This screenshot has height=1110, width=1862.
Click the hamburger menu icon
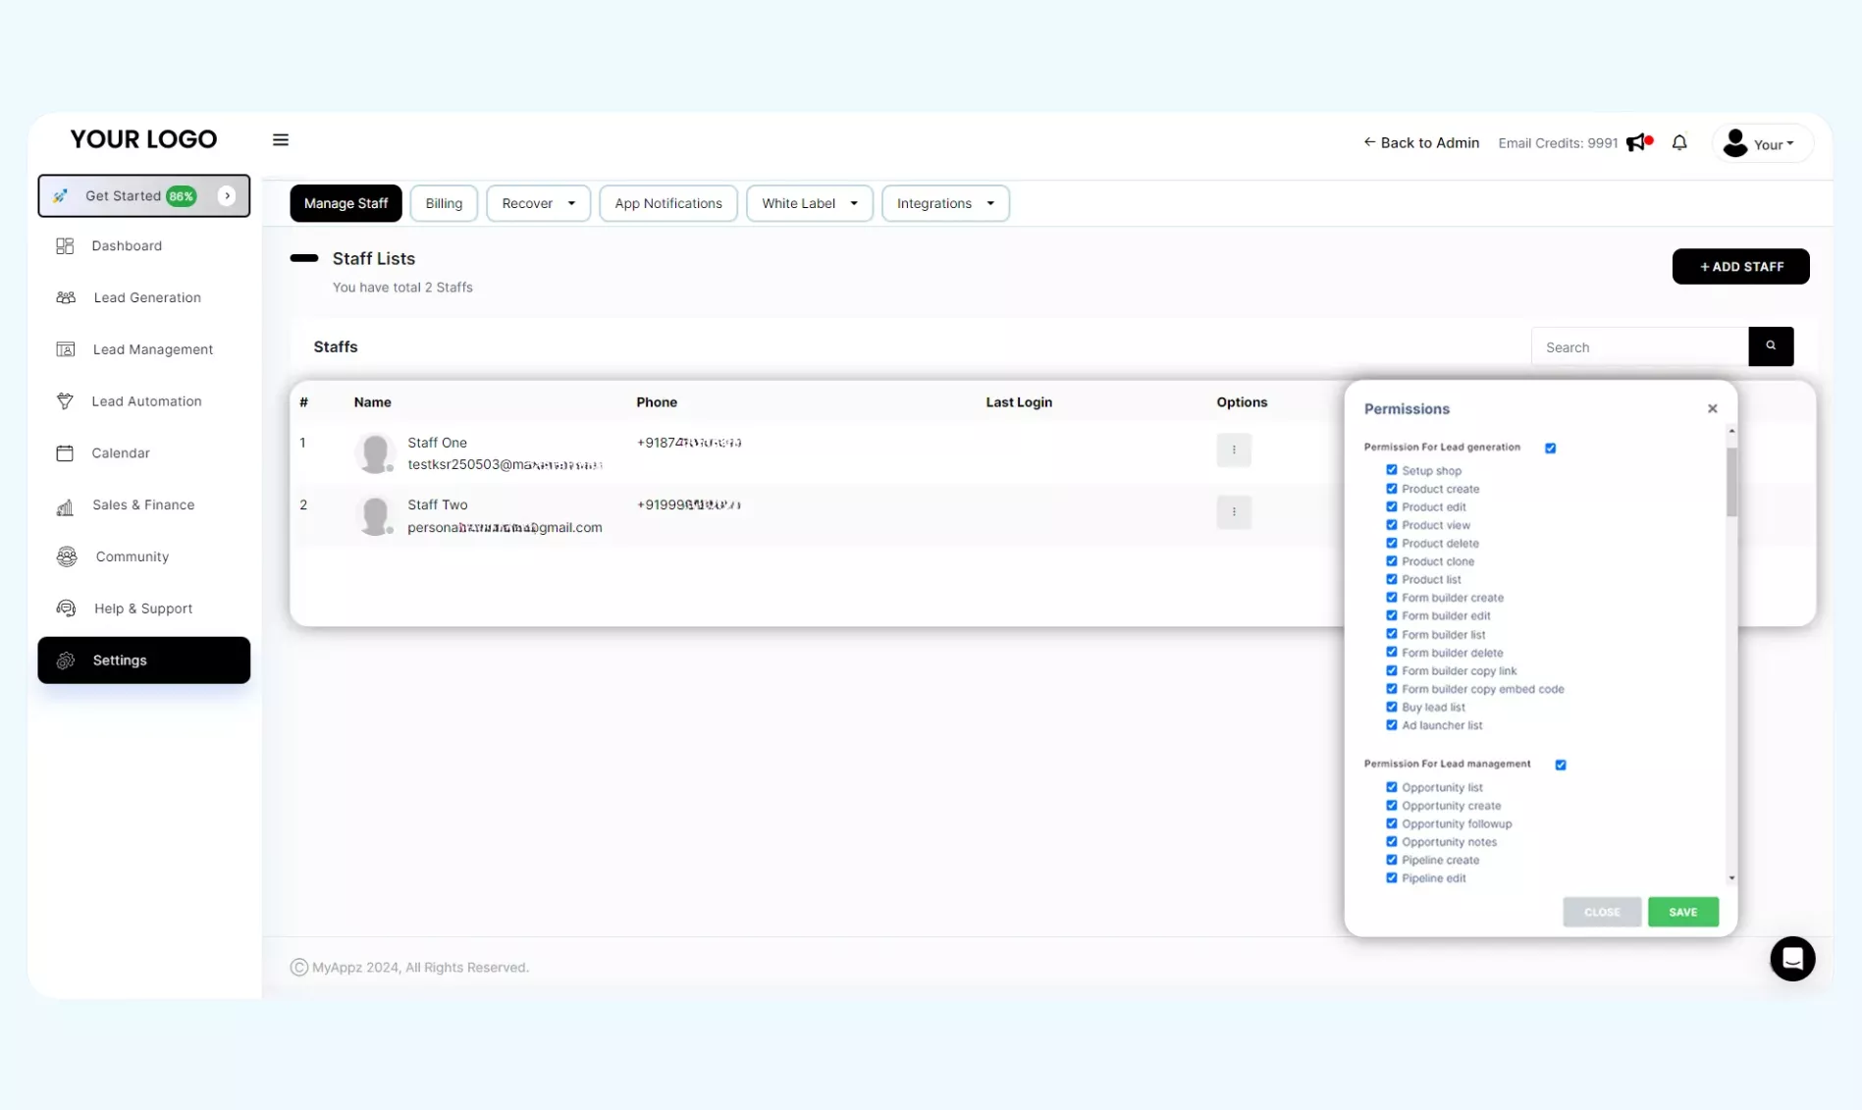click(281, 140)
